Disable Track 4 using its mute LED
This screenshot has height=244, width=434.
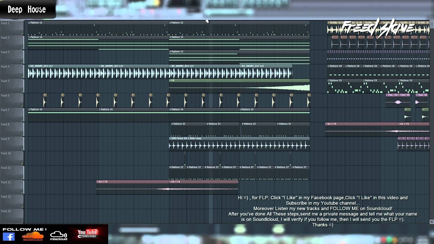(22, 77)
